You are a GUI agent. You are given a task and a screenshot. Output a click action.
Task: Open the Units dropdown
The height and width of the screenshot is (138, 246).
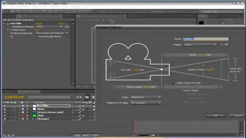point(145,97)
